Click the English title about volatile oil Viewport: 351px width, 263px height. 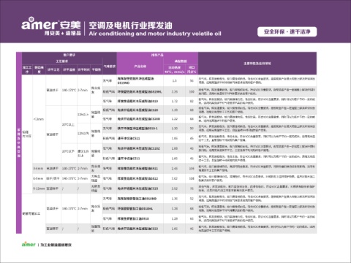tap(155, 34)
